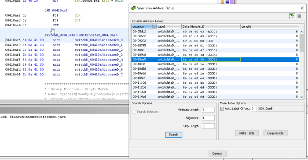The image size is (308, 160).
Task: Click the caseD_3 address reference in listing
Action: point(99,55)
